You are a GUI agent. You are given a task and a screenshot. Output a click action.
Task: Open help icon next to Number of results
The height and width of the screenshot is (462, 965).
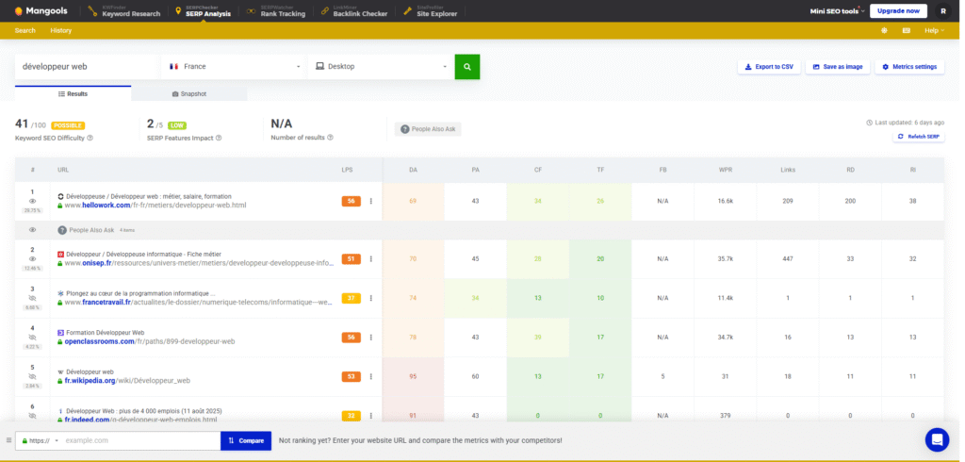point(331,138)
